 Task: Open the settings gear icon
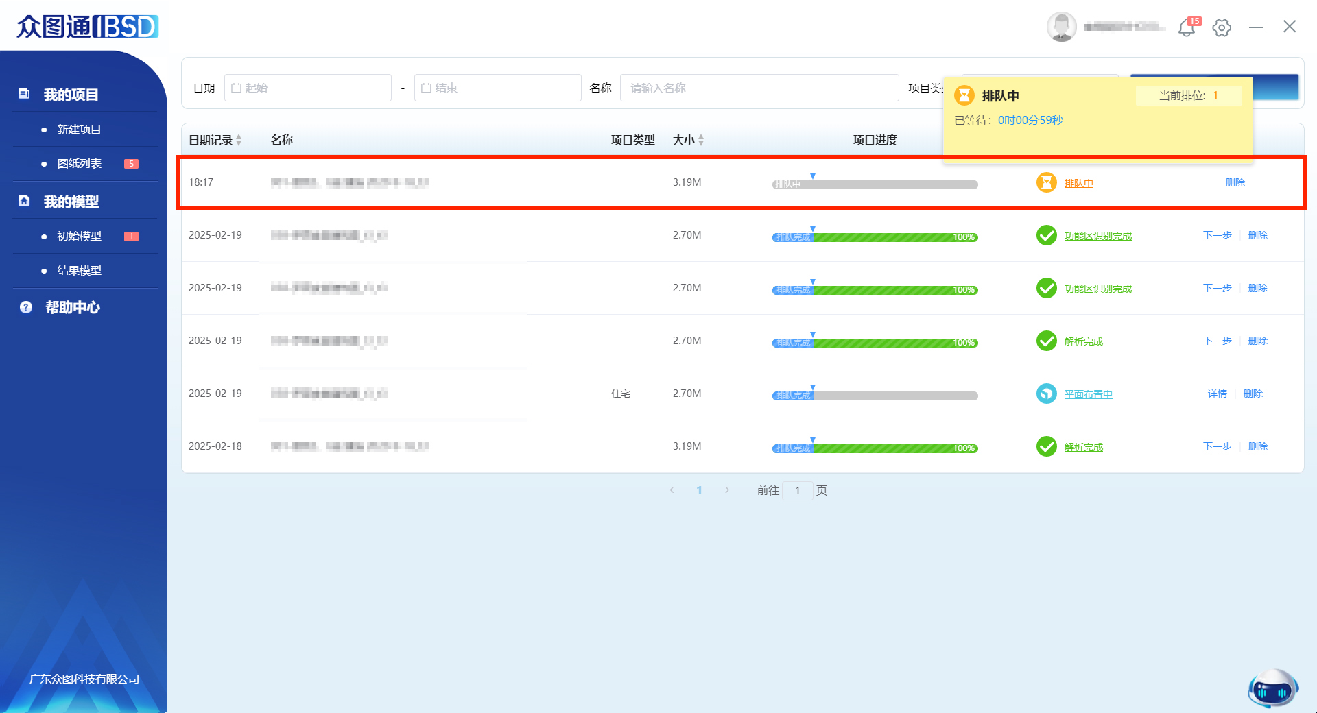coord(1222,27)
